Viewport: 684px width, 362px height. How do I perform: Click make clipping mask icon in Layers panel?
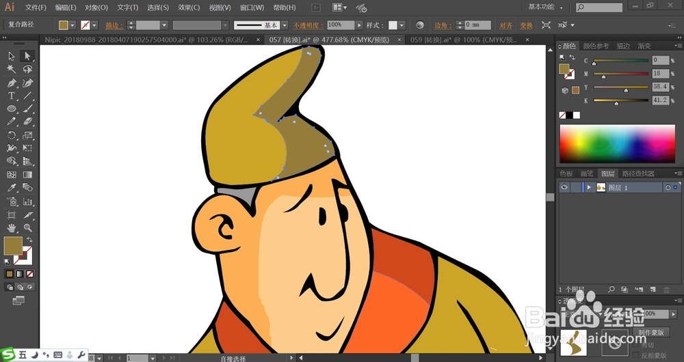pyautogui.click(x=624, y=289)
